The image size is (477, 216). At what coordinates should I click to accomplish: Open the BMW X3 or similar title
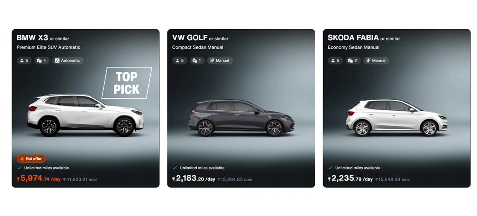(x=43, y=38)
